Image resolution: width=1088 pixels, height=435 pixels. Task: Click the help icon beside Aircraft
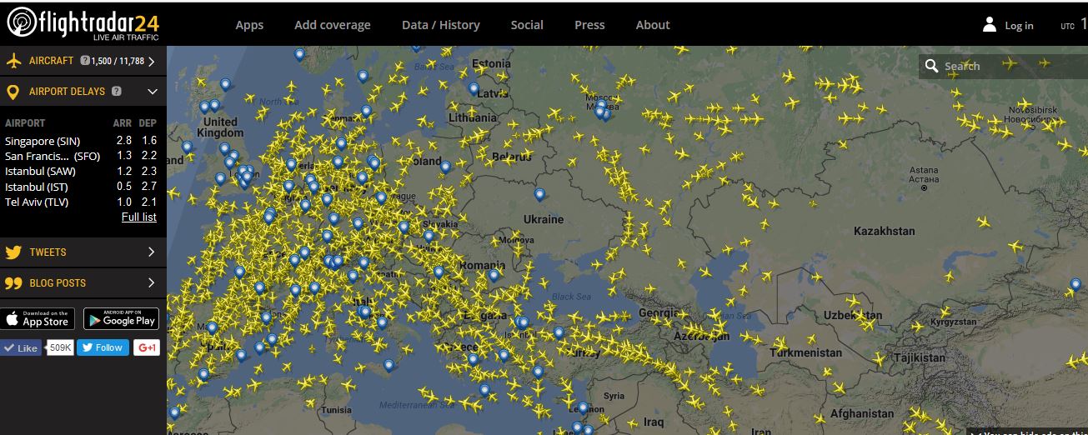pyautogui.click(x=84, y=61)
